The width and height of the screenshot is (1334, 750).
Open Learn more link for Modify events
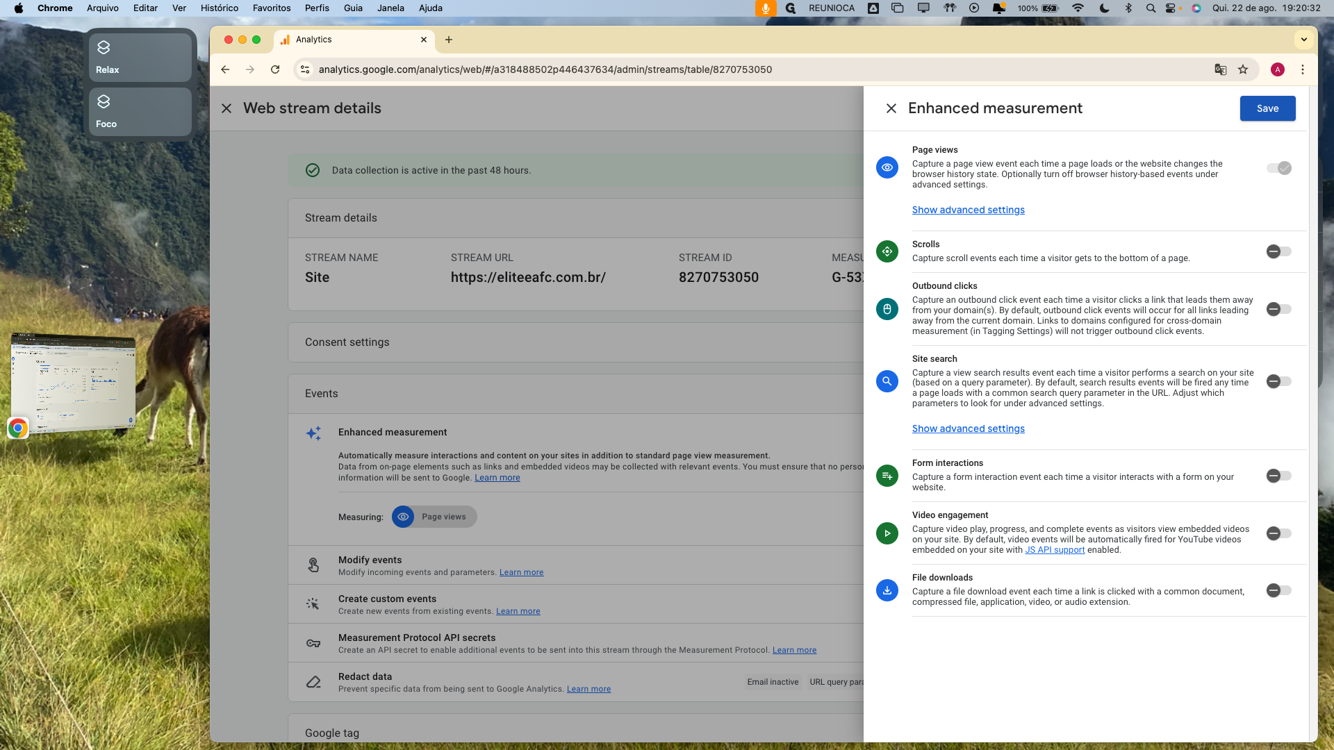[521, 572]
